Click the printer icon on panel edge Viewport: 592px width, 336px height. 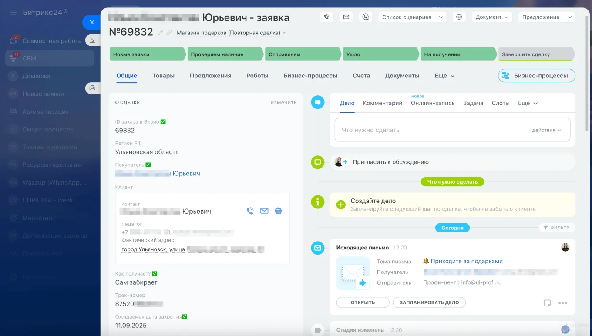pyautogui.click(x=92, y=88)
